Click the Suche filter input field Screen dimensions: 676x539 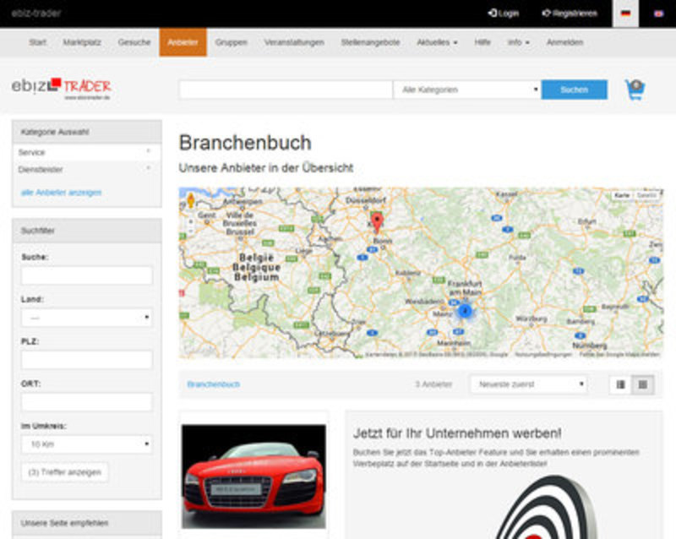[87, 275]
